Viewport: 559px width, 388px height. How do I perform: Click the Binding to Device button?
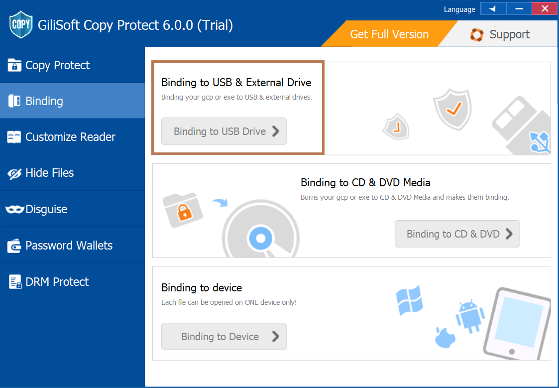(x=224, y=336)
